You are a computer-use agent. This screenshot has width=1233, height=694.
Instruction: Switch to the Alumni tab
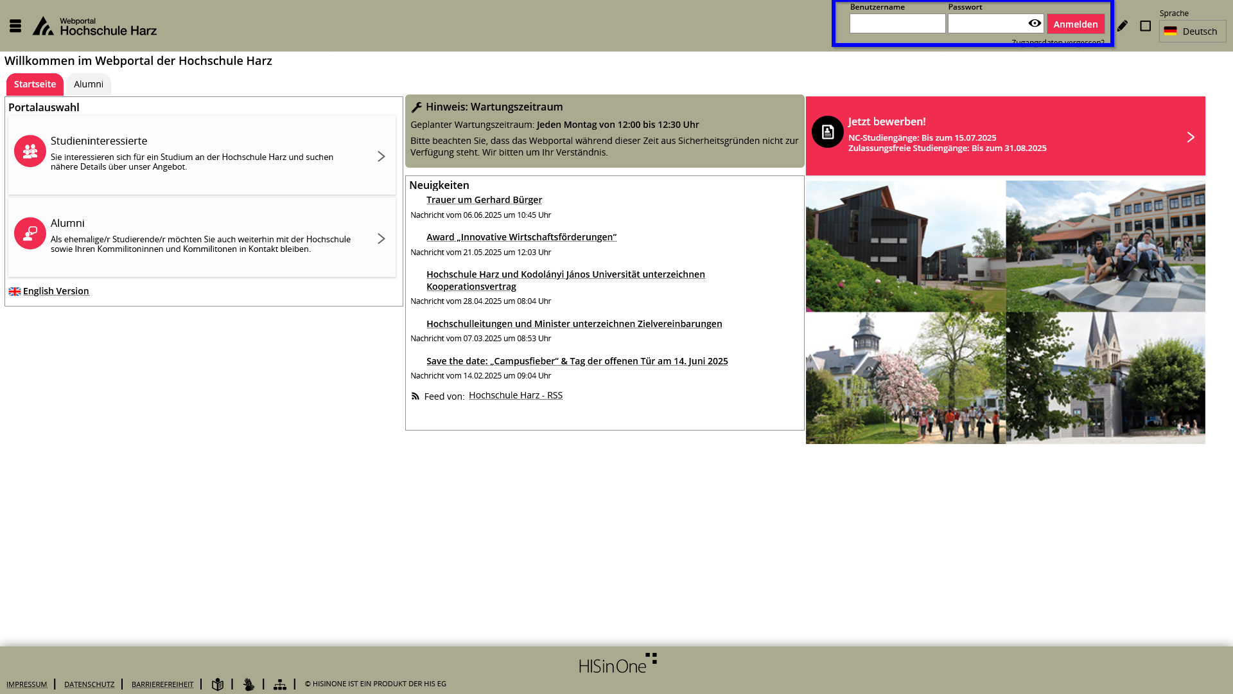[x=89, y=84]
